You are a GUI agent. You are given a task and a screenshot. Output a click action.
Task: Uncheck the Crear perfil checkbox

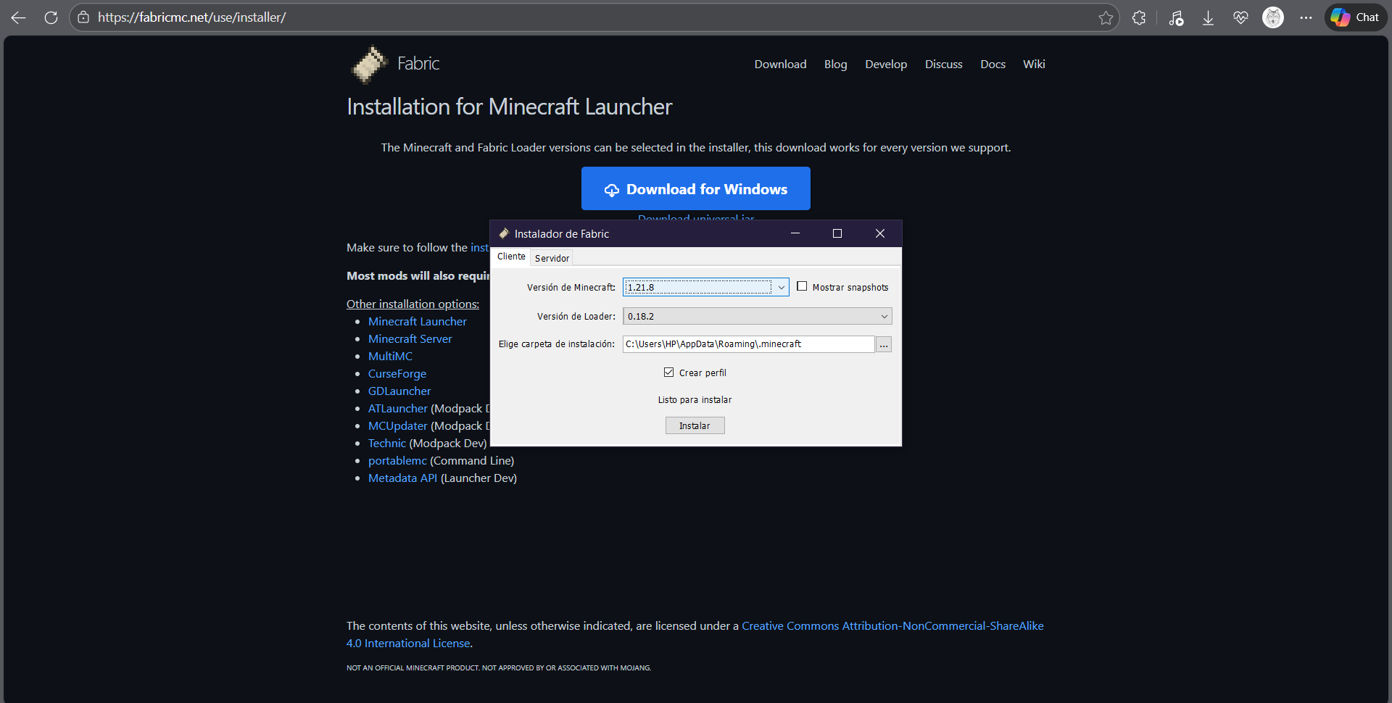(668, 373)
